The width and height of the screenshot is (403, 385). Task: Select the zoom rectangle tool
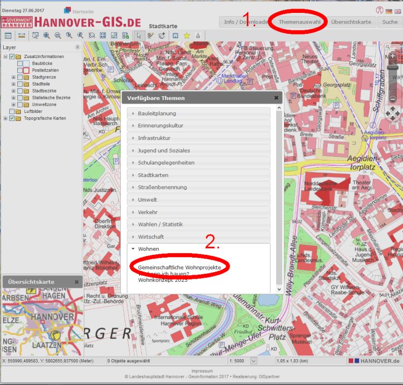click(35, 35)
